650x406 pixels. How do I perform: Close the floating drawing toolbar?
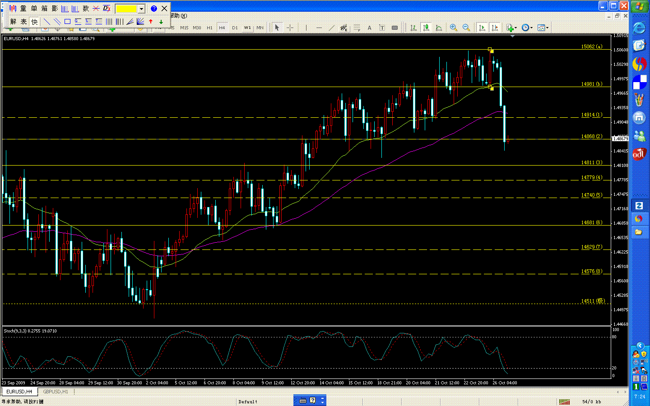164,9
